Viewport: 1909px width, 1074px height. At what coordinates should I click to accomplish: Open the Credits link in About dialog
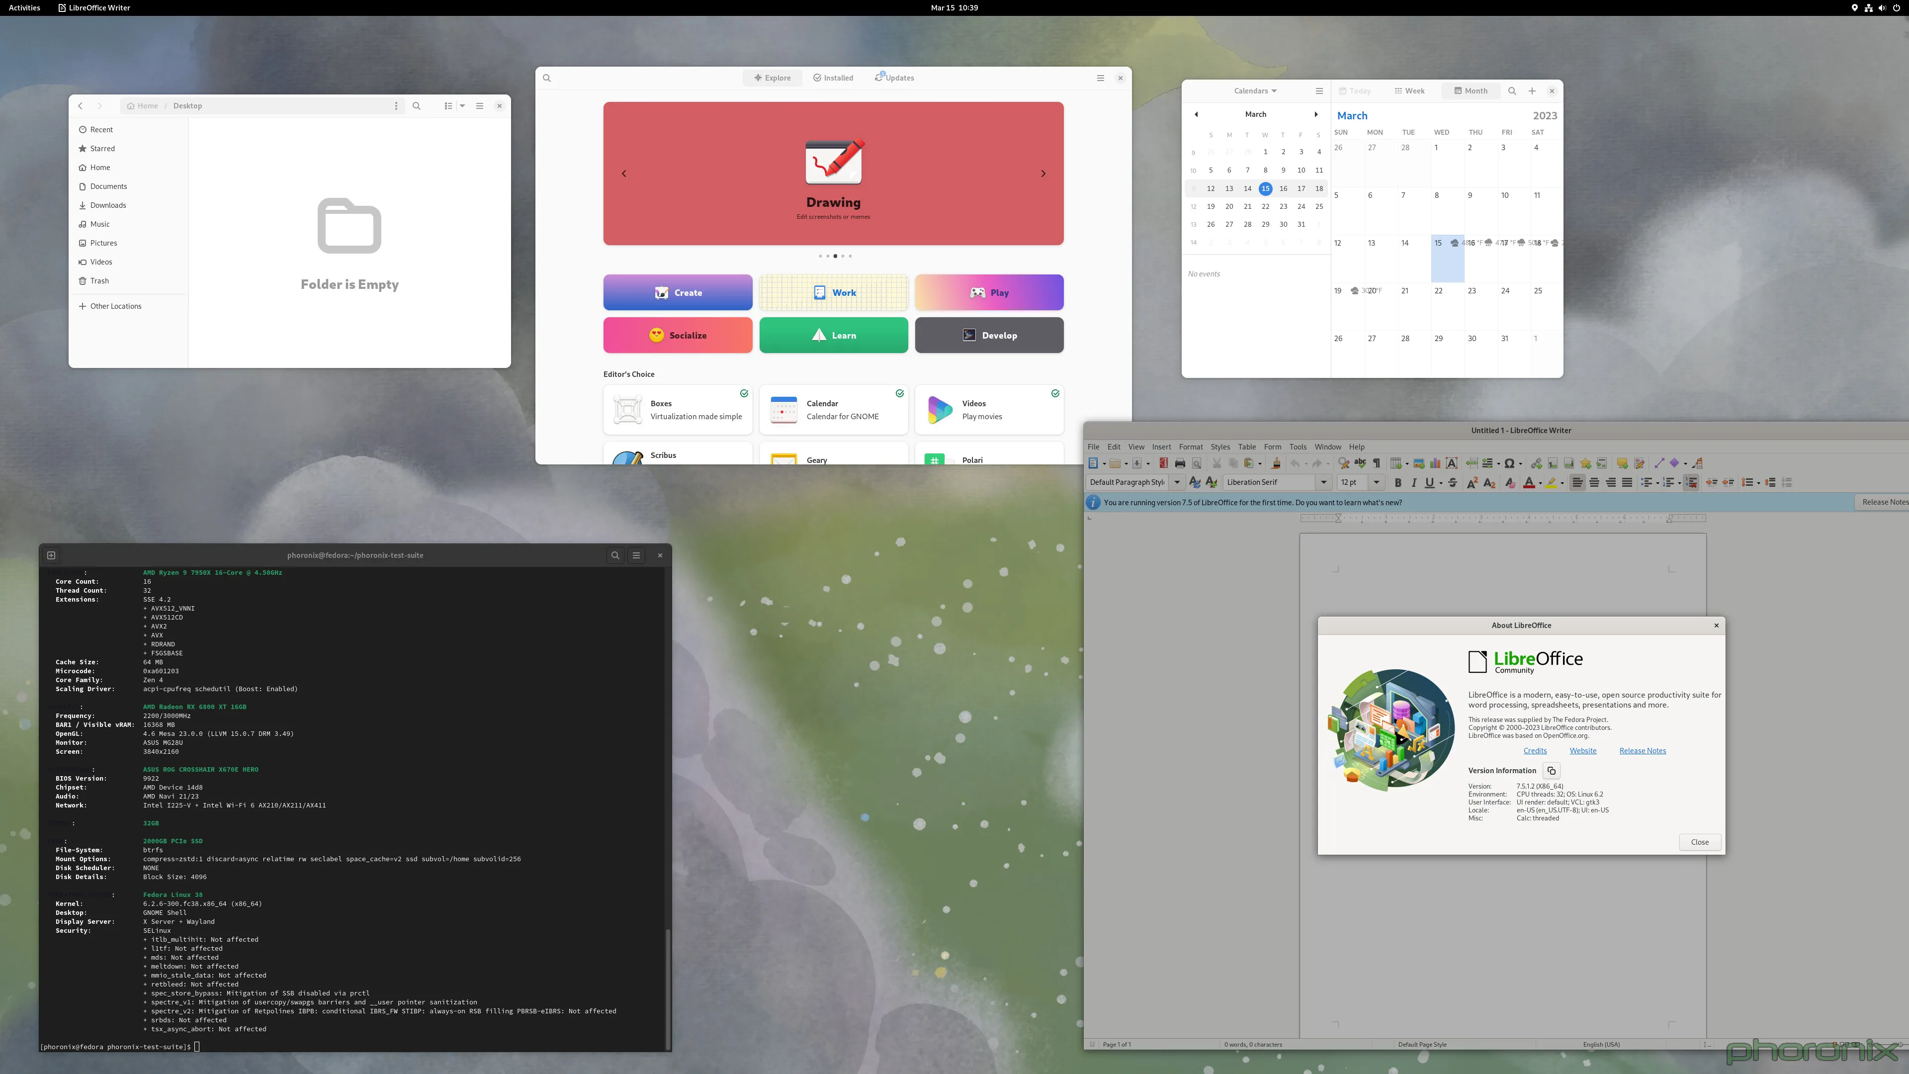(x=1535, y=751)
